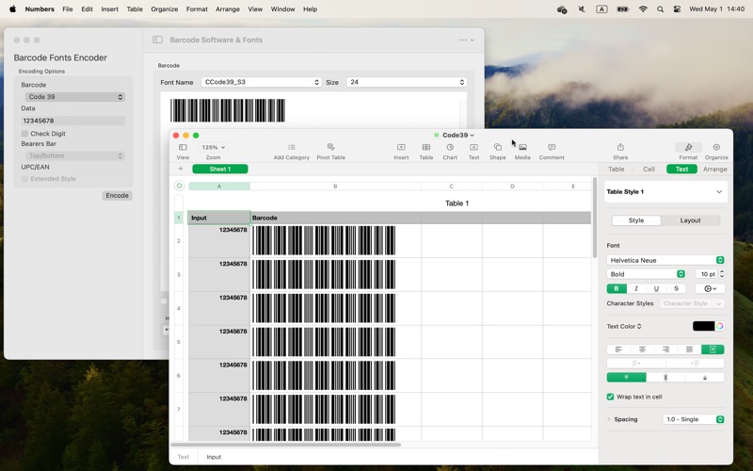Toggle Italic text style button
This screenshot has width=753, height=471.
(636, 288)
